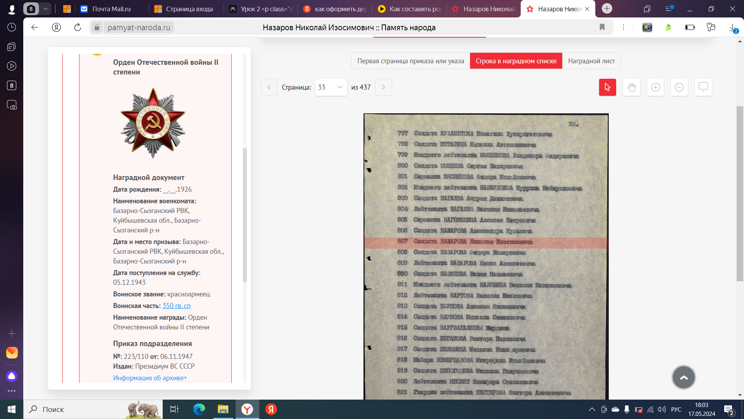744x419 pixels.
Task: Click the award panel vertical scrollbar
Action: [245, 215]
